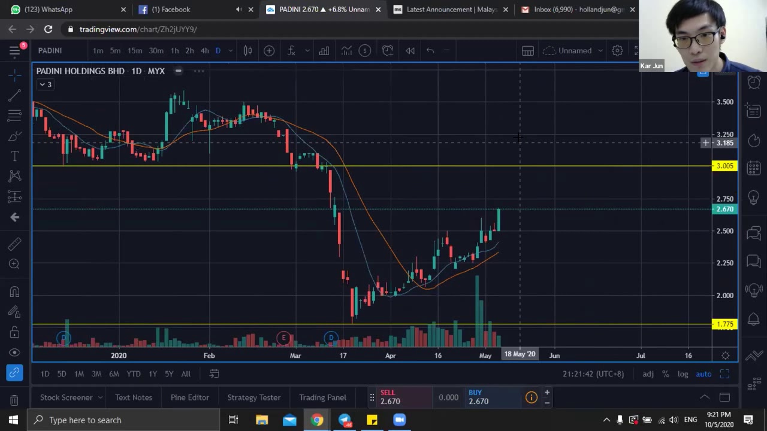
Task: Collapse the left drawing toolbar arrow
Action: 15,217
